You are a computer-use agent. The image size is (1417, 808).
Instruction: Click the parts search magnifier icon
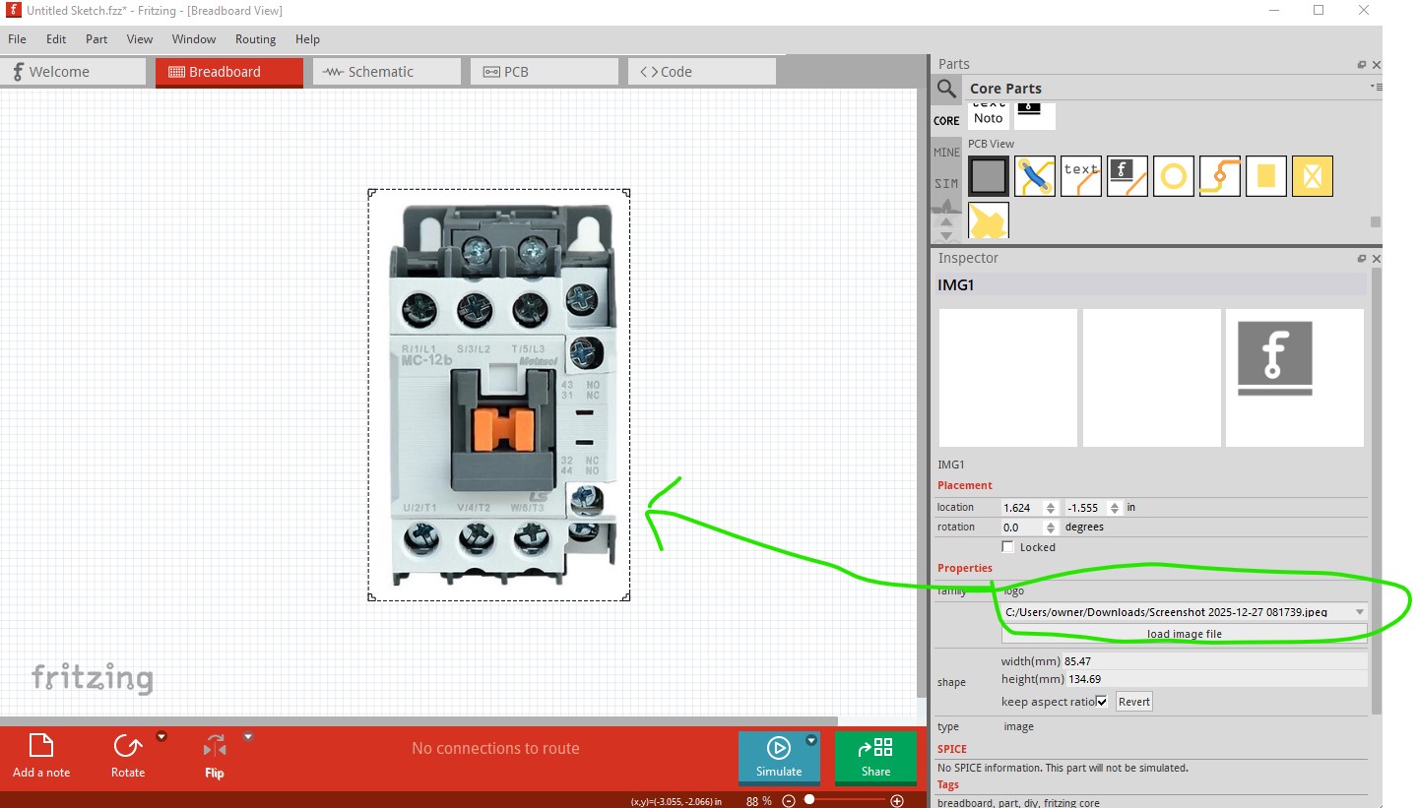click(x=946, y=89)
